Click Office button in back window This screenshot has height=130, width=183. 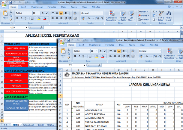[x=4, y=4]
